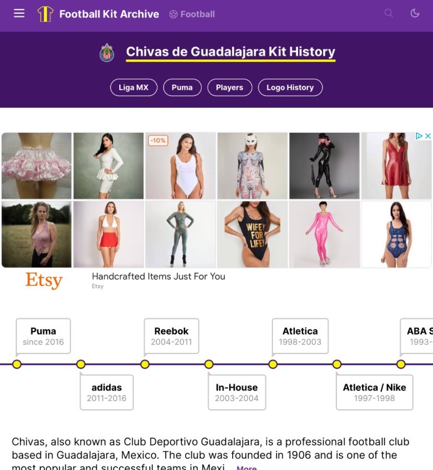The image size is (433, 470).
Task: Select Atletica / Nike 1997-1998 card
Action: 375,392
